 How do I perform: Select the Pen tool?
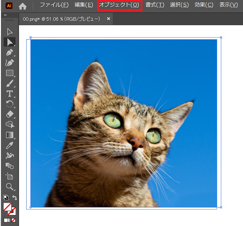tap(10, 52)
